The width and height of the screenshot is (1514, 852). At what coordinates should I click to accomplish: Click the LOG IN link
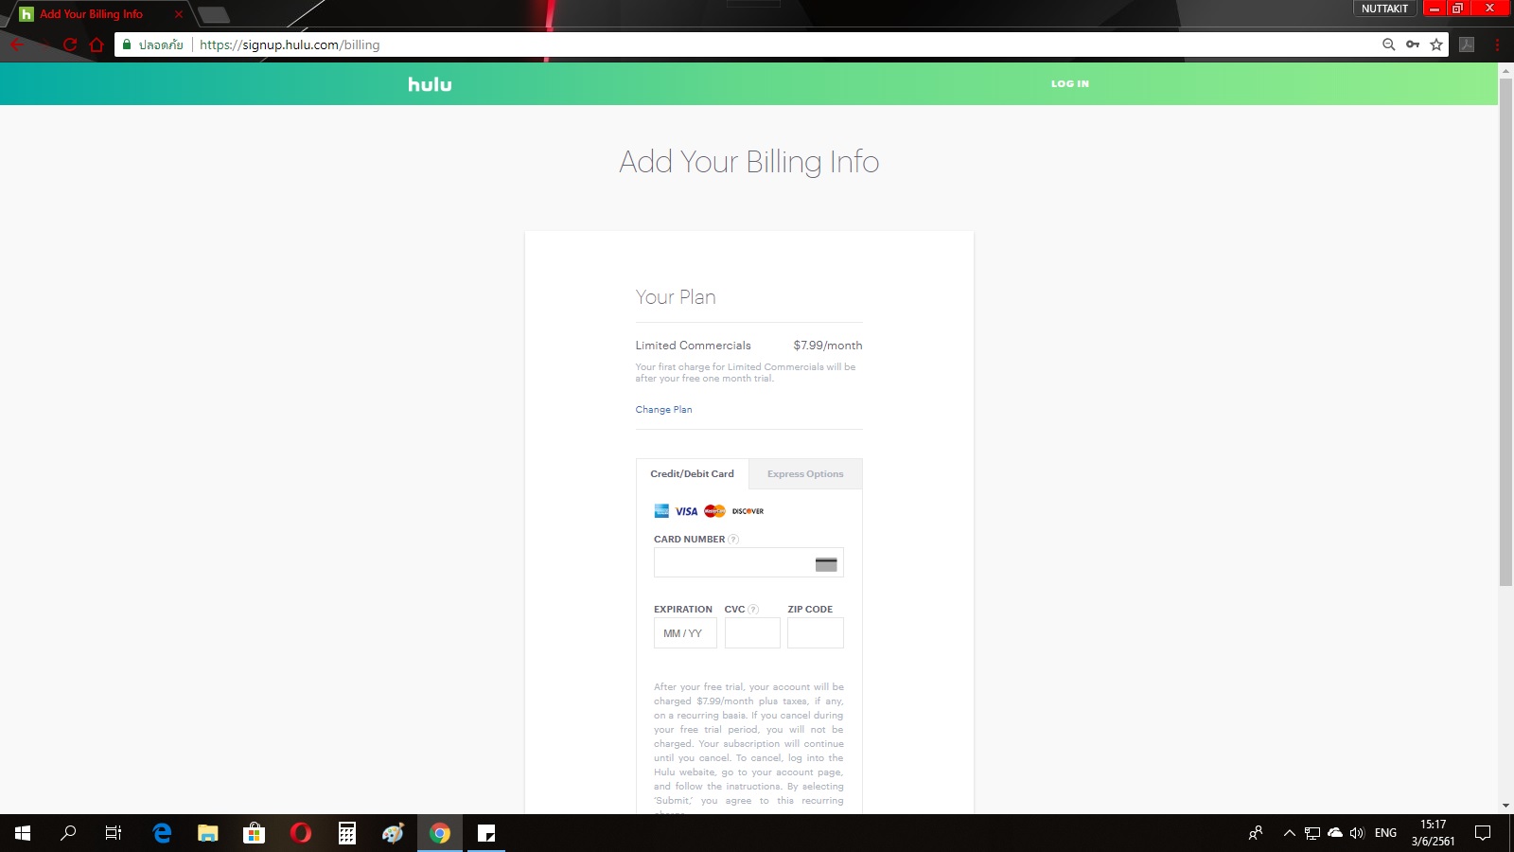1070,84
